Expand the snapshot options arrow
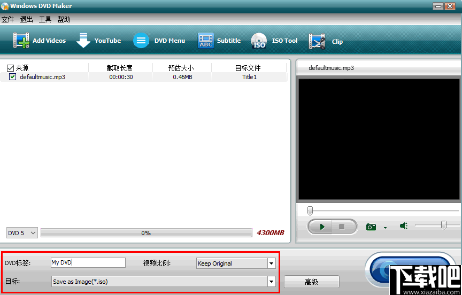The width and height of the screenshot is (462, 295). tap(385, 228)
